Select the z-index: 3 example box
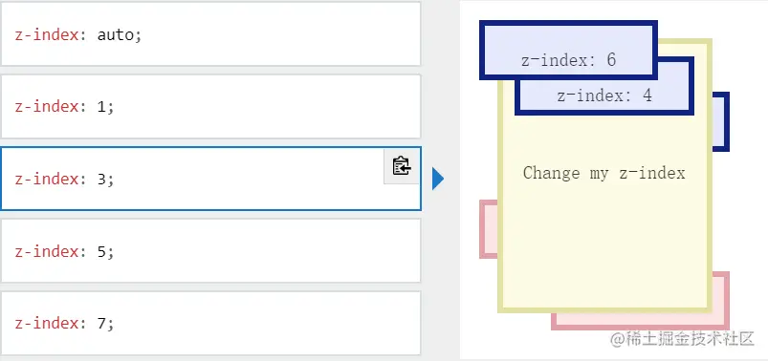Viewport: 768px width, 361px height. [x=210, y=179]
